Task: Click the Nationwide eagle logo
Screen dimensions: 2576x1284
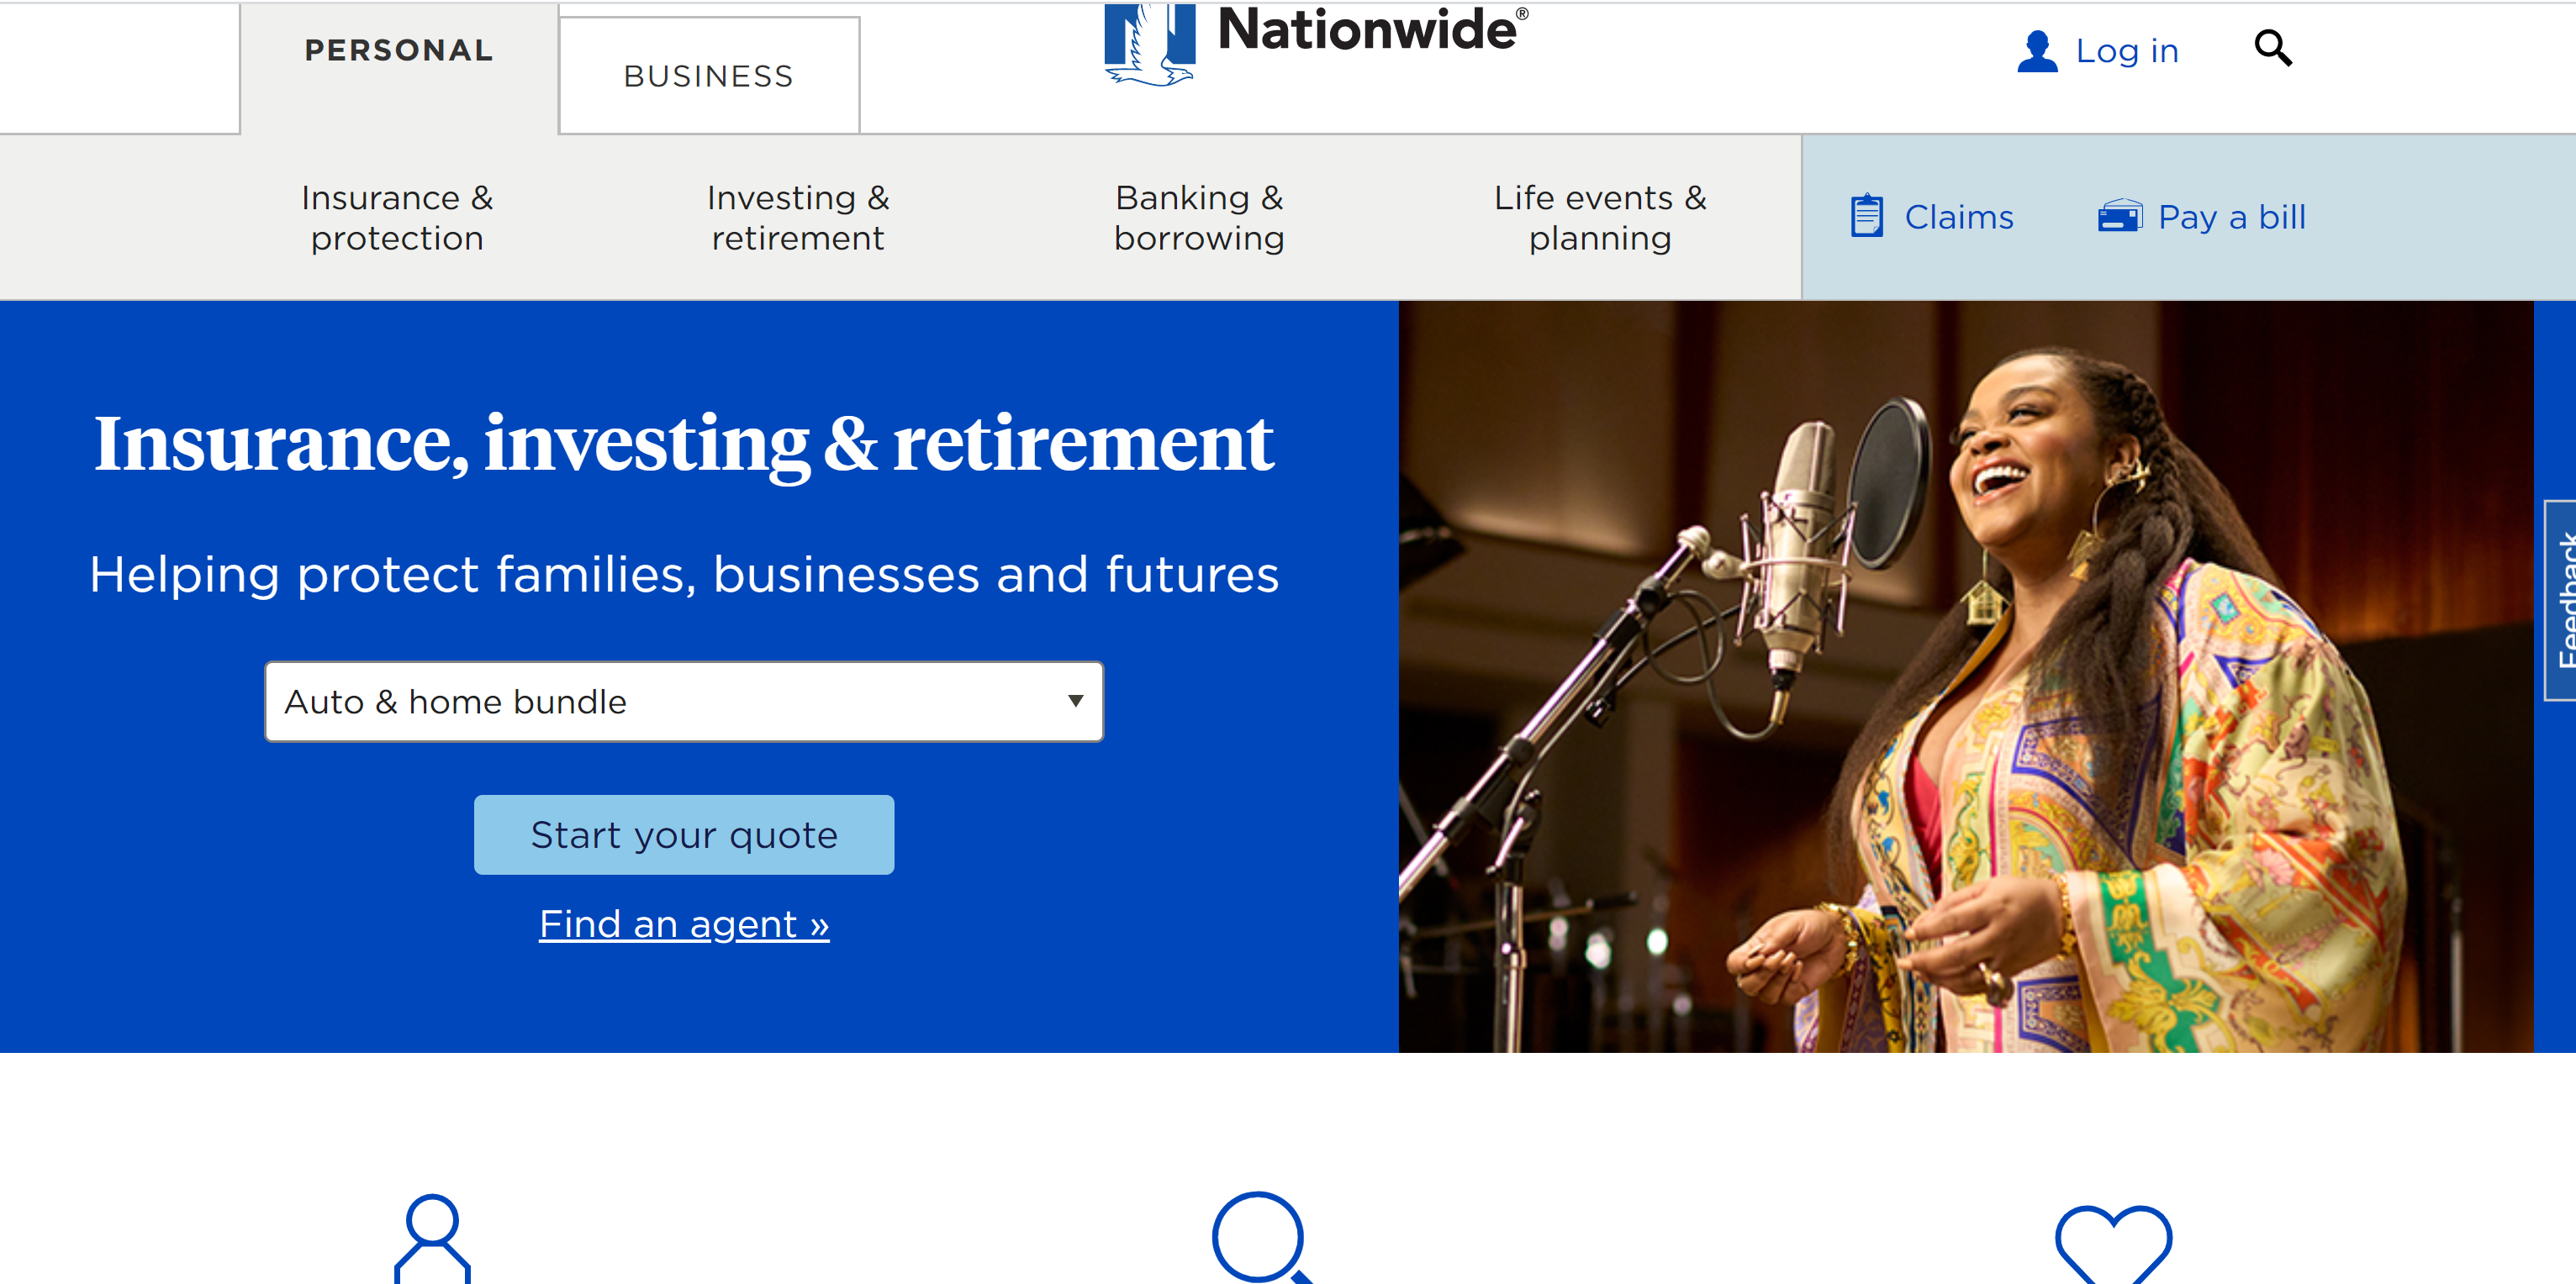Action: coord(1149,44)
